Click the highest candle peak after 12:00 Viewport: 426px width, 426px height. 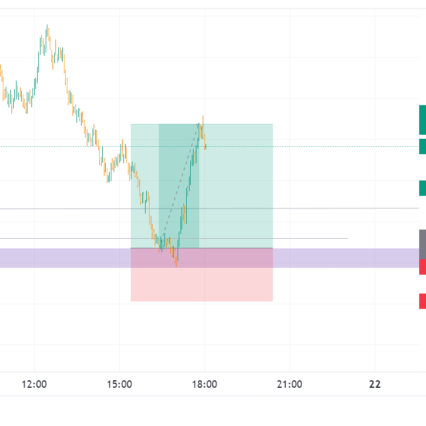pos(47,26)
